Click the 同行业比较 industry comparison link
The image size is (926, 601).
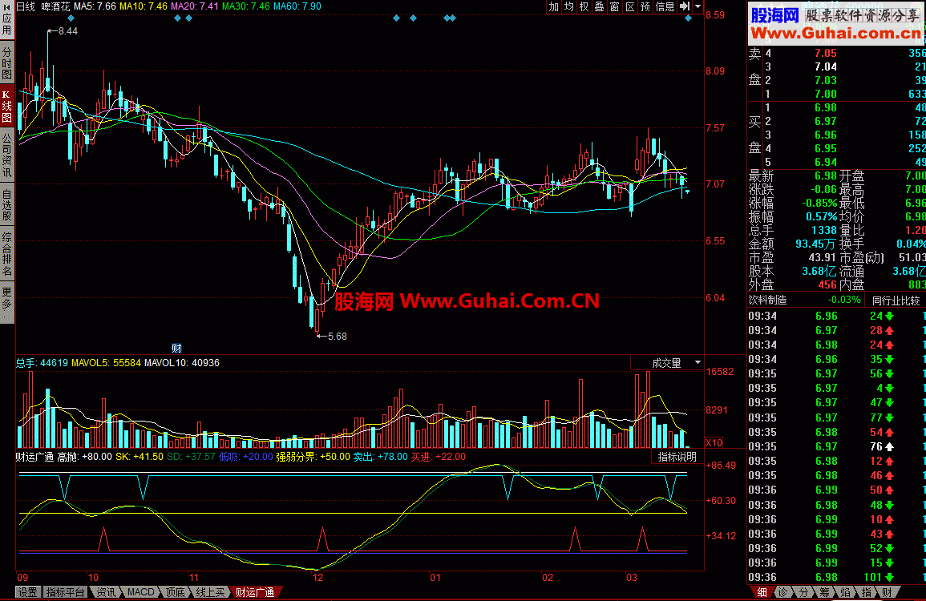tap(895, 300)
